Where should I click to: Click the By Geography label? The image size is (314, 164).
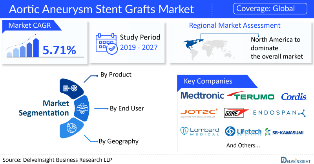[119, 141]
